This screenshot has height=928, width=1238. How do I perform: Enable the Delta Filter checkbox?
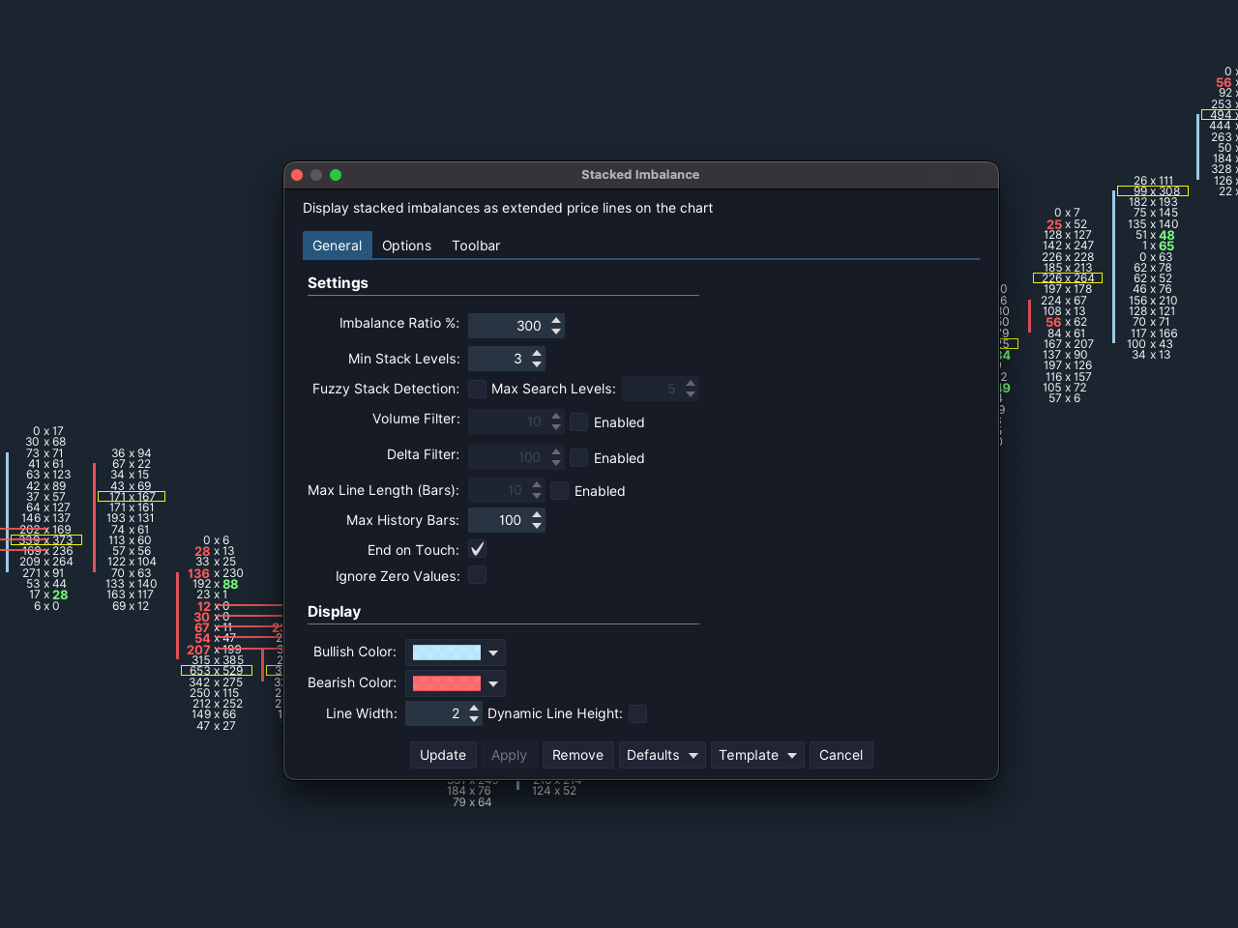point(579,457)
